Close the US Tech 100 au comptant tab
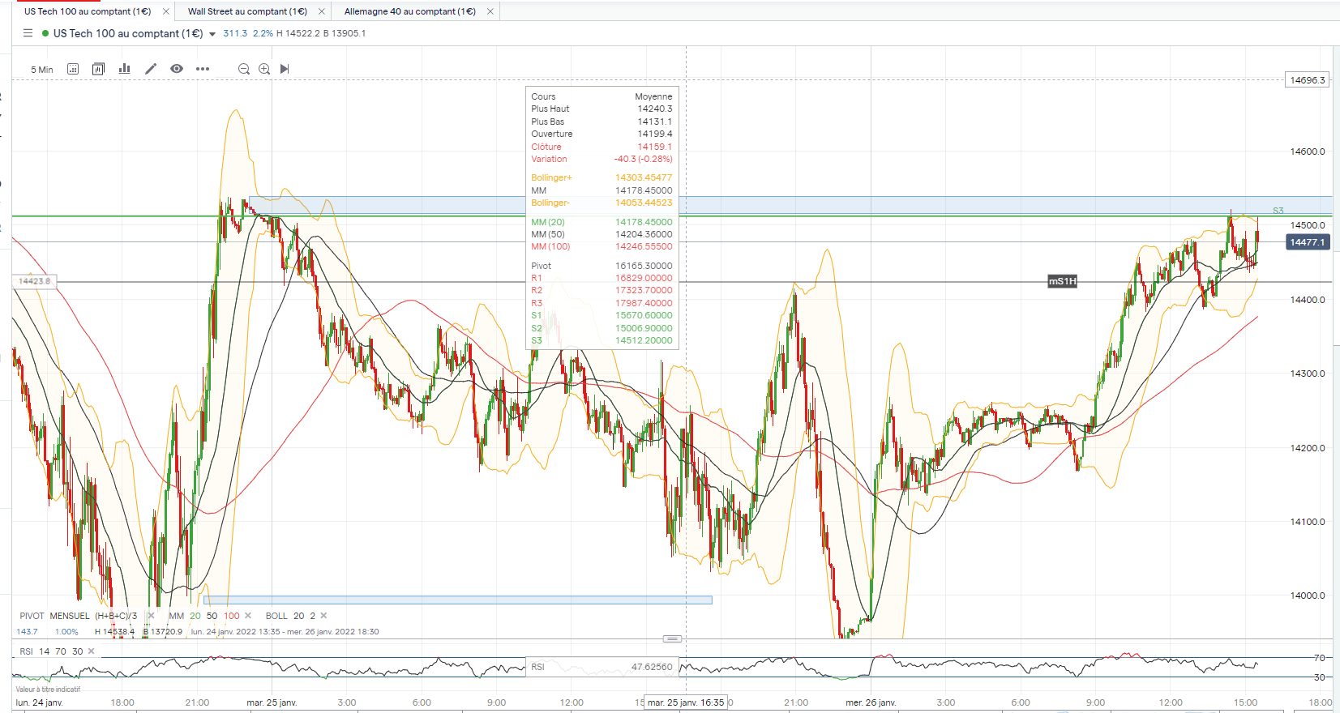 coord(166,11)
